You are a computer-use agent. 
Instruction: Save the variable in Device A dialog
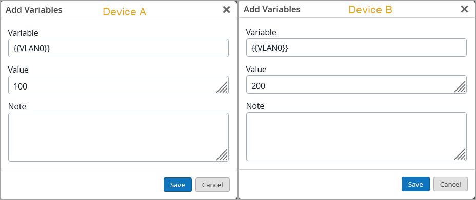177,185
